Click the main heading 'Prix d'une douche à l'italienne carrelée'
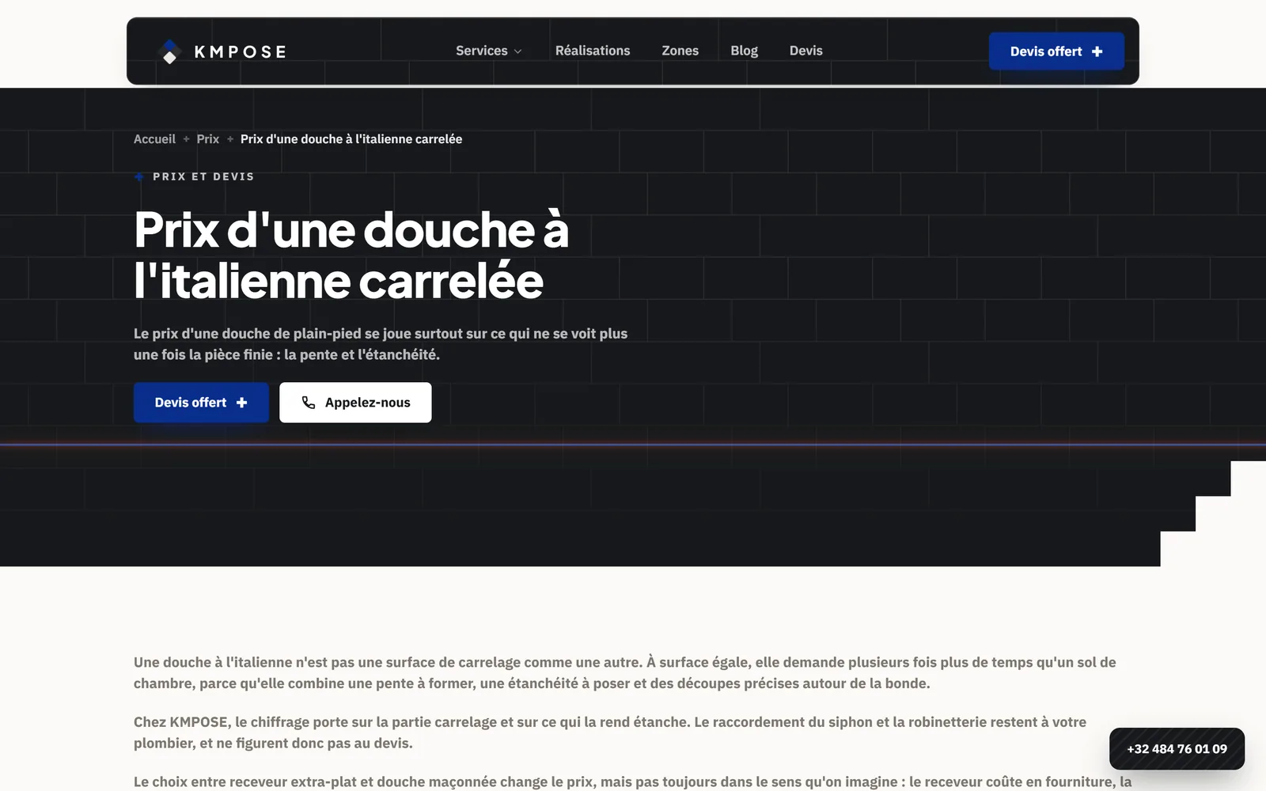1266x791 pixels. [351, 255]
